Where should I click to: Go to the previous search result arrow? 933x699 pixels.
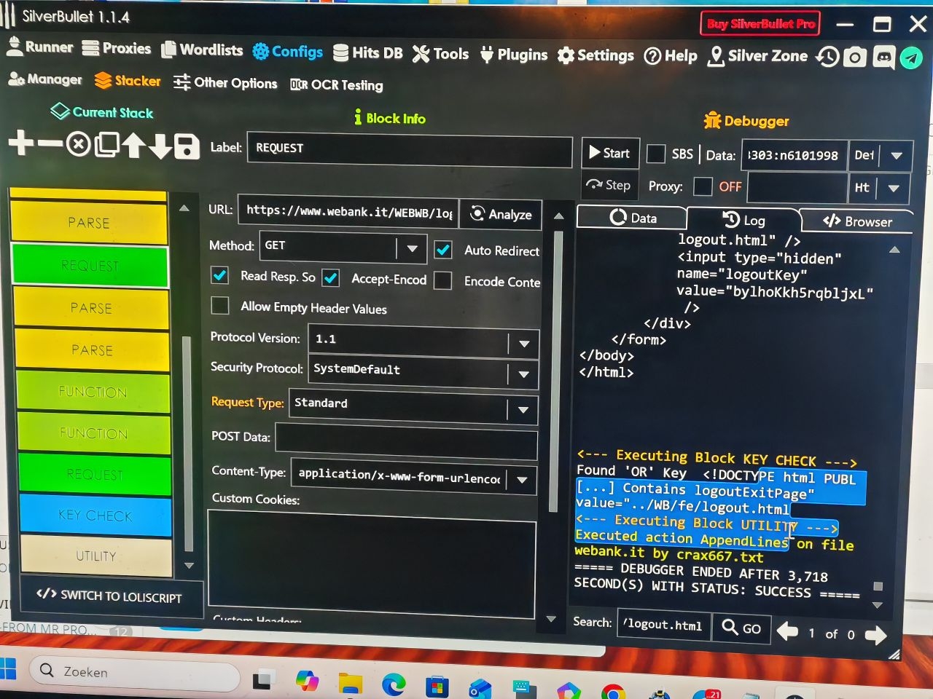pyautogui.click(x=787, y=631)
